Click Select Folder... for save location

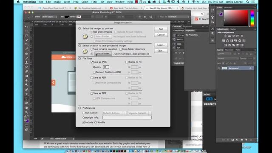pos(103,54)
